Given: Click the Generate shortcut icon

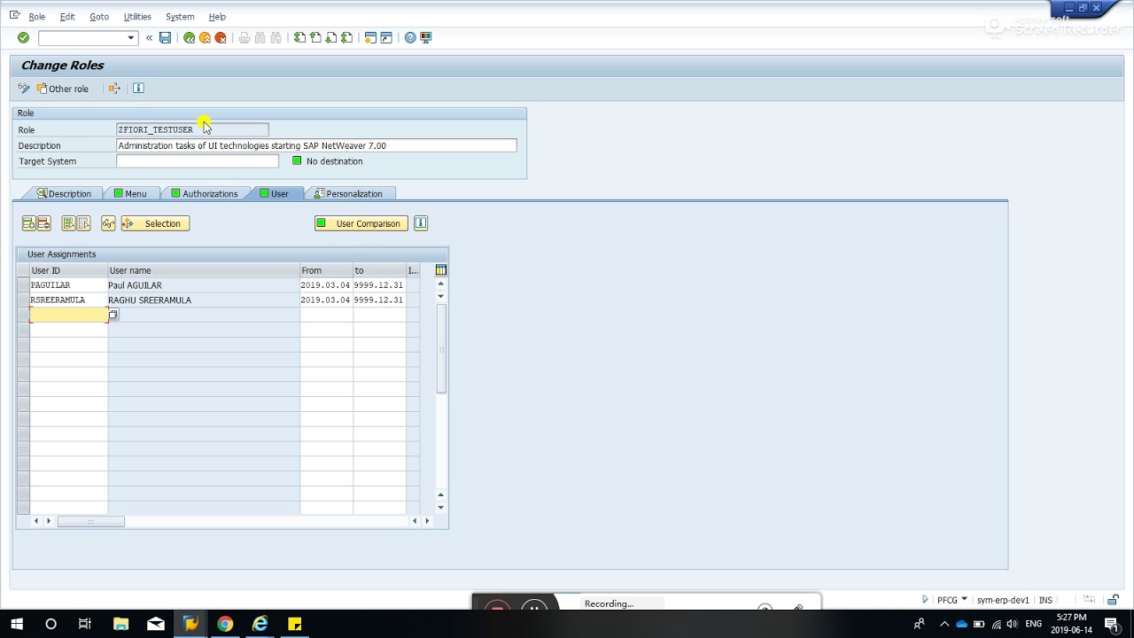Looking at the screenshot, I should coord(386,37).
